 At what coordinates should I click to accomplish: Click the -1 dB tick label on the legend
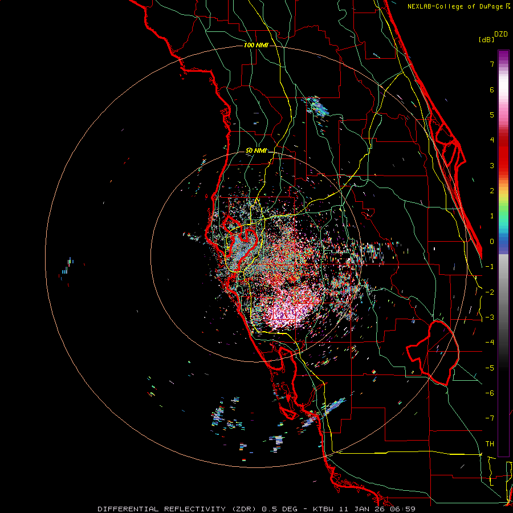coord(490,267)
